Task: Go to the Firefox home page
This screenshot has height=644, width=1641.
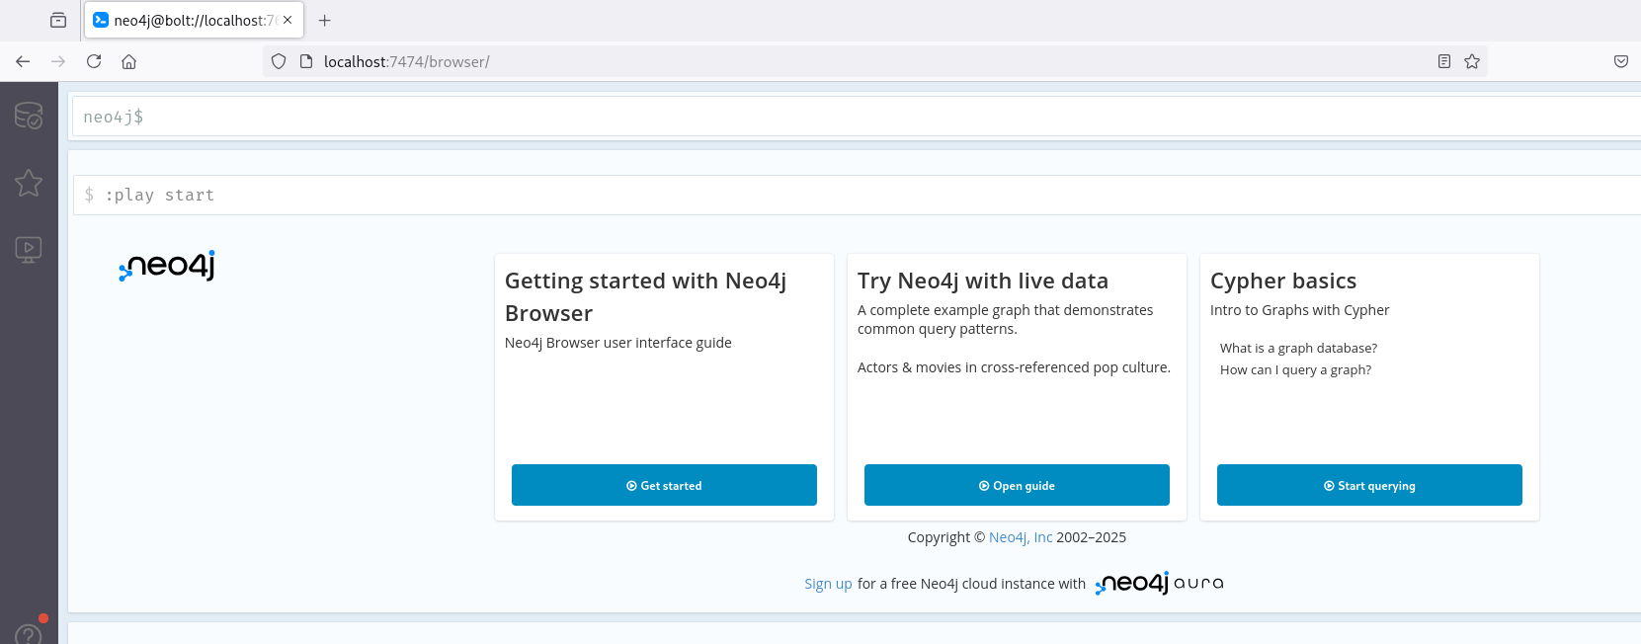Action: [x=128, y=61]
